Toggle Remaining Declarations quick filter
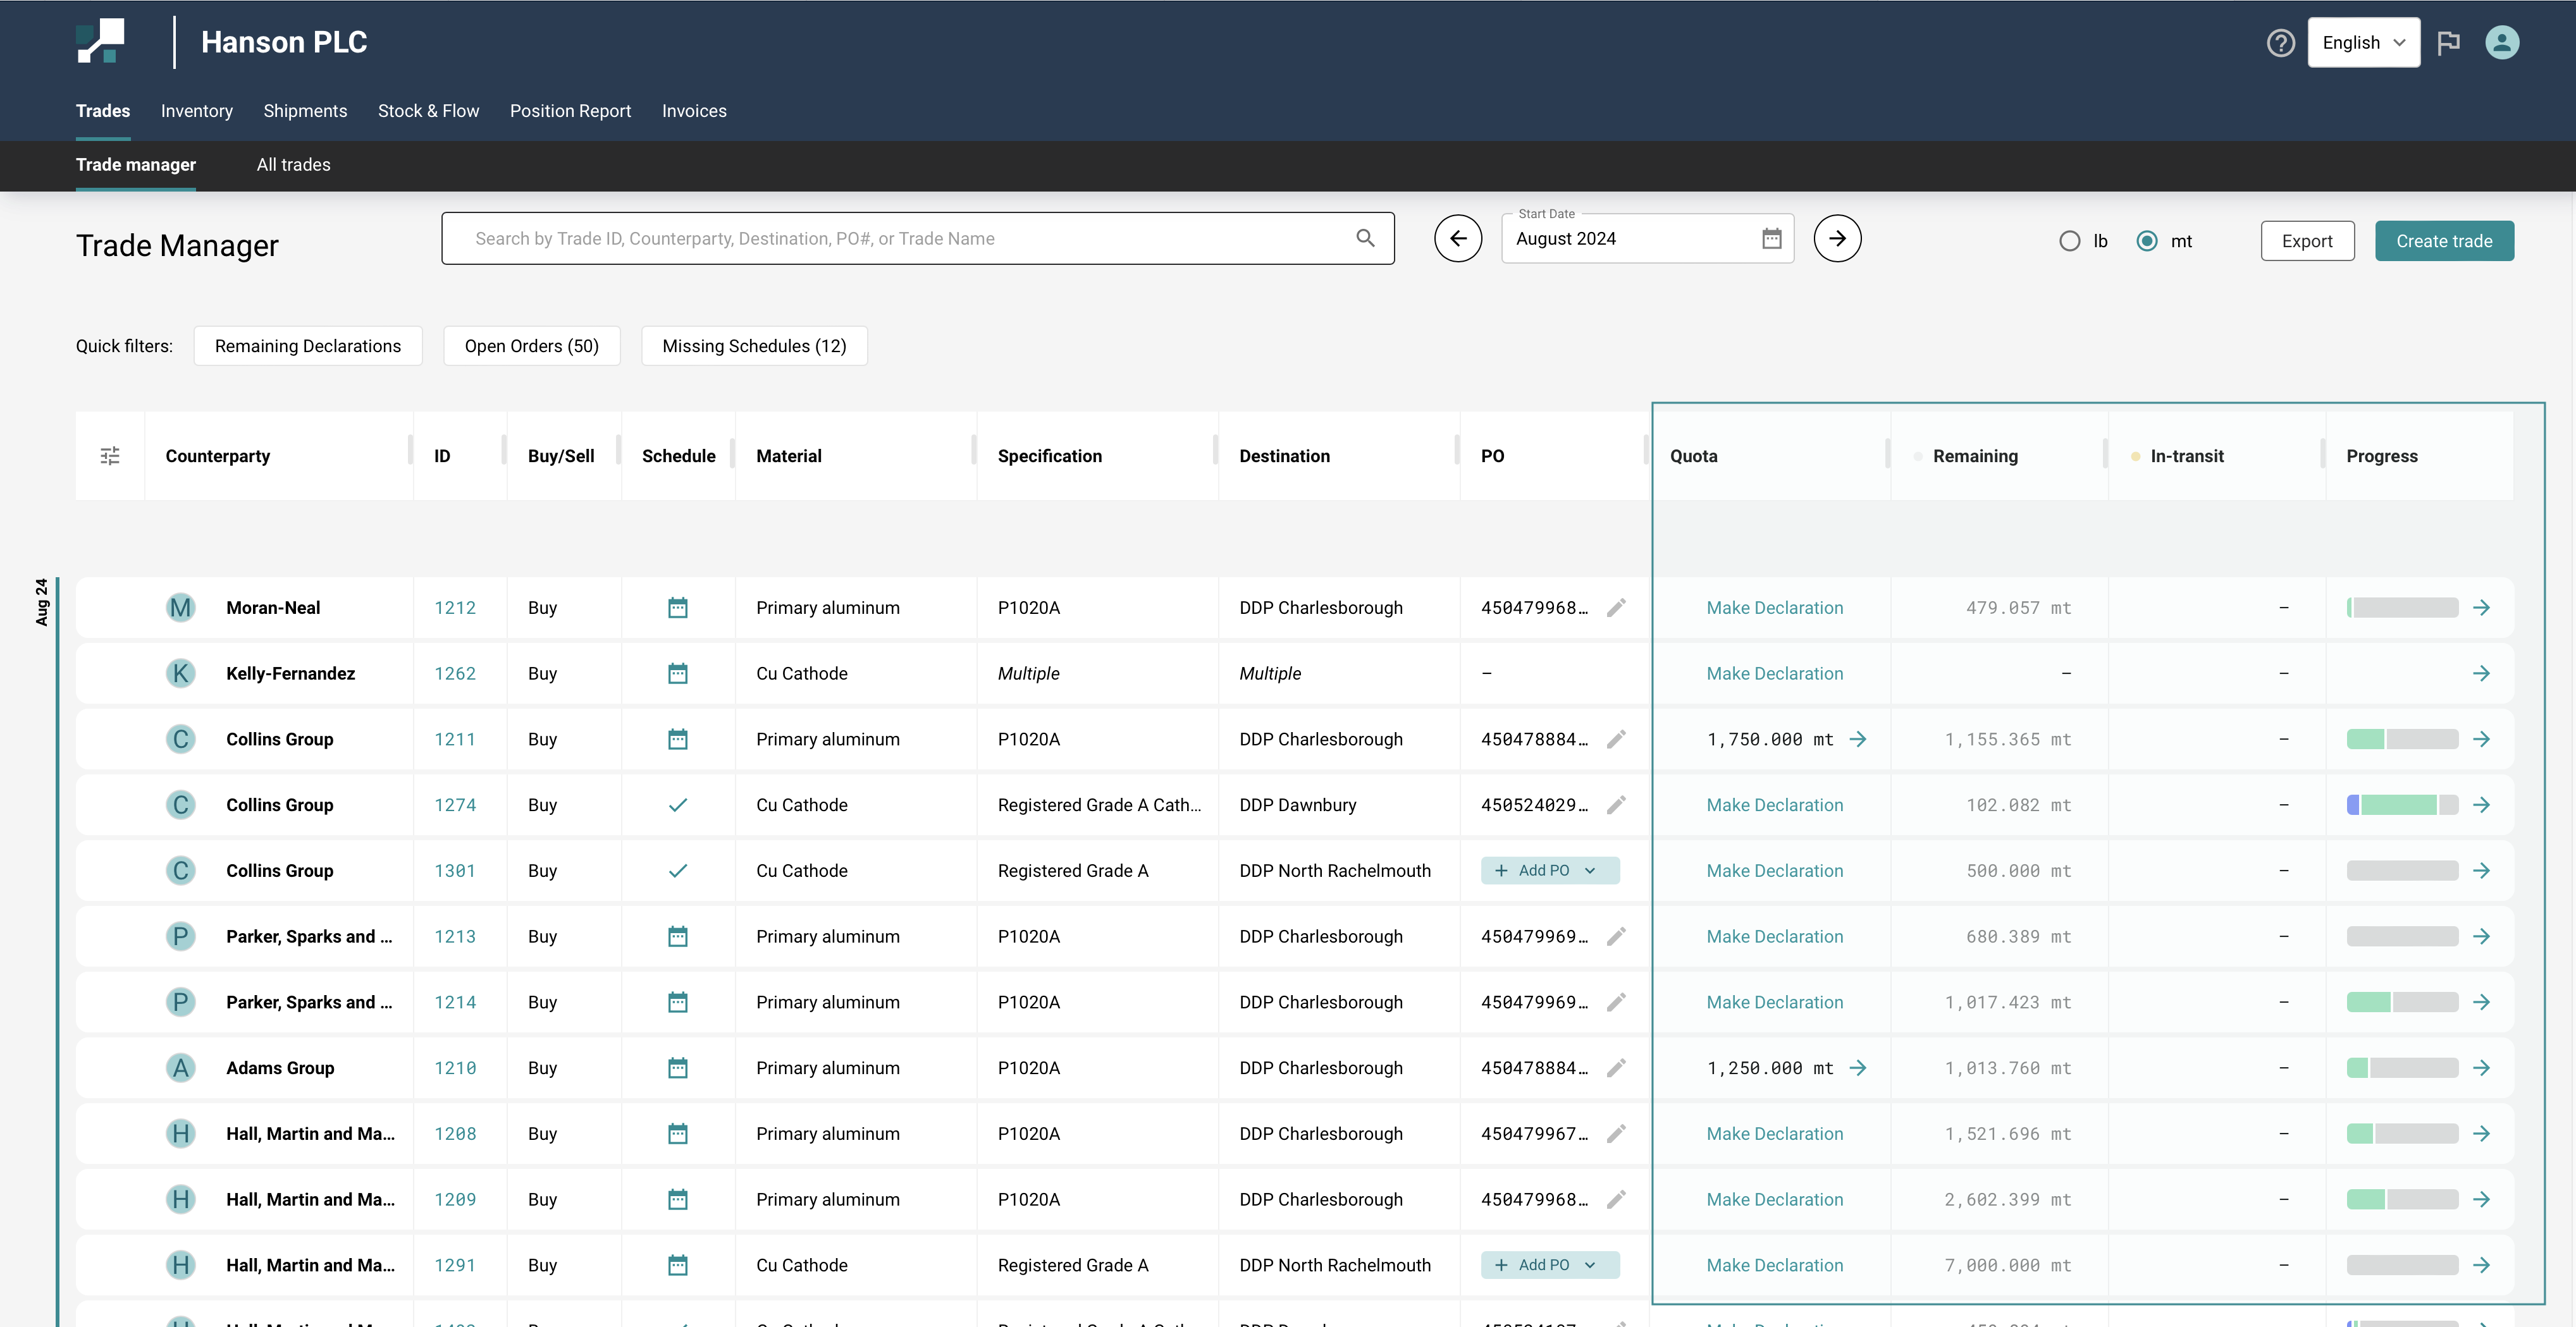The height and width of the screenshot is (1327, 2576). [307, 346]
